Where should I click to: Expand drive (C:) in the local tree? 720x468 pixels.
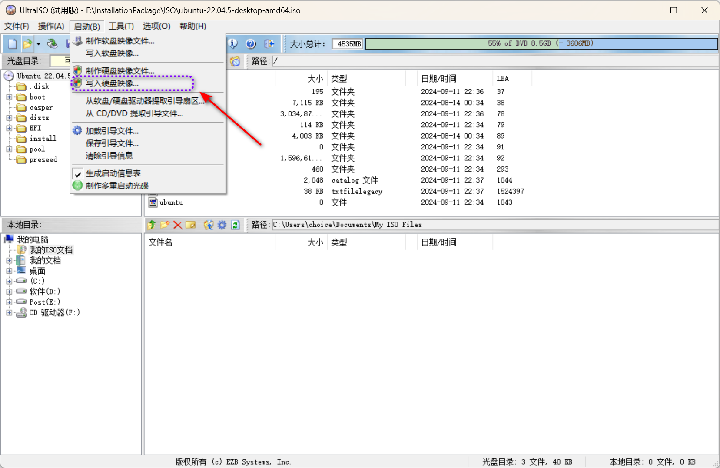(10, 281)
